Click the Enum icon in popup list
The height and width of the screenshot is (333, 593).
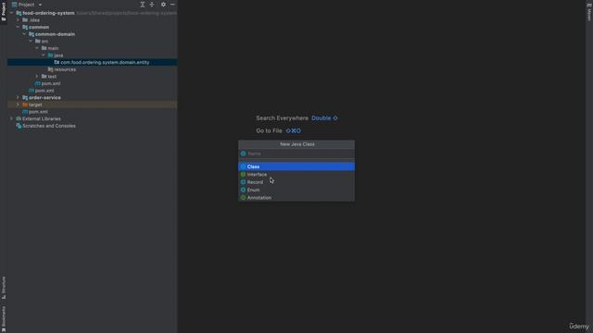click(x=243, y=190)
